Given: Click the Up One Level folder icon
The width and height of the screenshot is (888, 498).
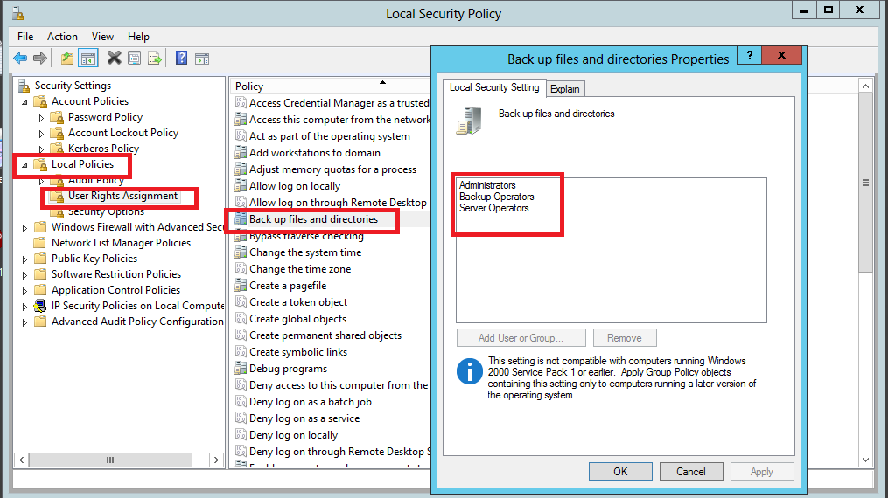Looking at the screenshot, I should 67,59.
